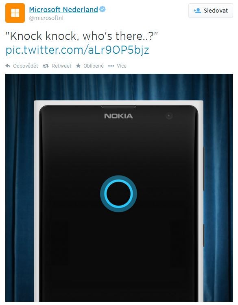
Task: Click the tweet text "Knock knock, who's there..?"
Action: click(82, 36)
